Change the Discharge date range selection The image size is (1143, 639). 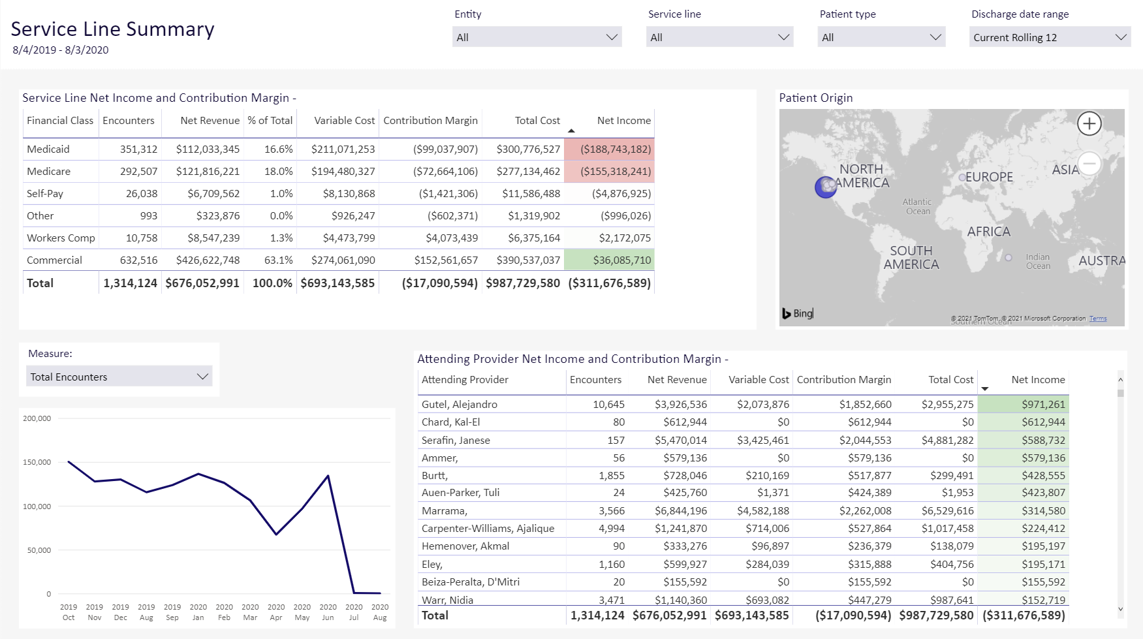(x=1049, y=37)
